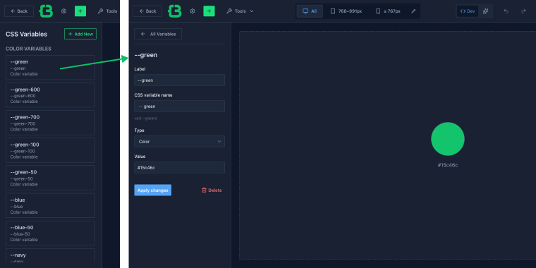
Task: Click the Value field with #15c46c
Action: click(179, 168)
